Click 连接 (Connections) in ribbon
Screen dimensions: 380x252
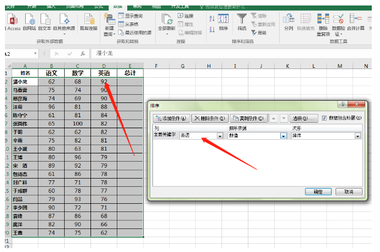186,16
